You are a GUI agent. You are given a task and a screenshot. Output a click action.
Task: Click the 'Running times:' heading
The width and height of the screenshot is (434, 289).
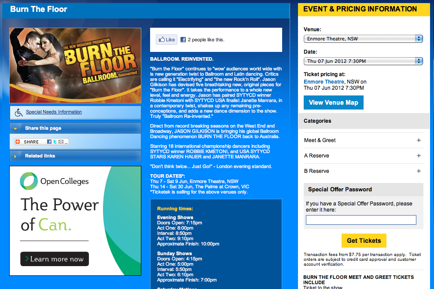(175, 209)
